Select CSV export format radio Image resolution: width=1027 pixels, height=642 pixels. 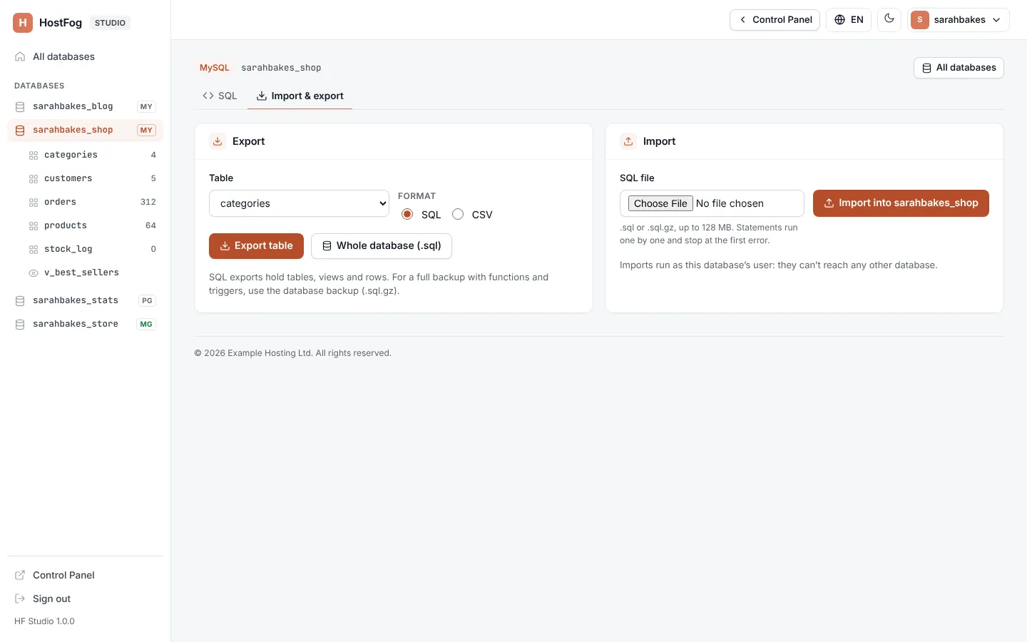point(458,214)
